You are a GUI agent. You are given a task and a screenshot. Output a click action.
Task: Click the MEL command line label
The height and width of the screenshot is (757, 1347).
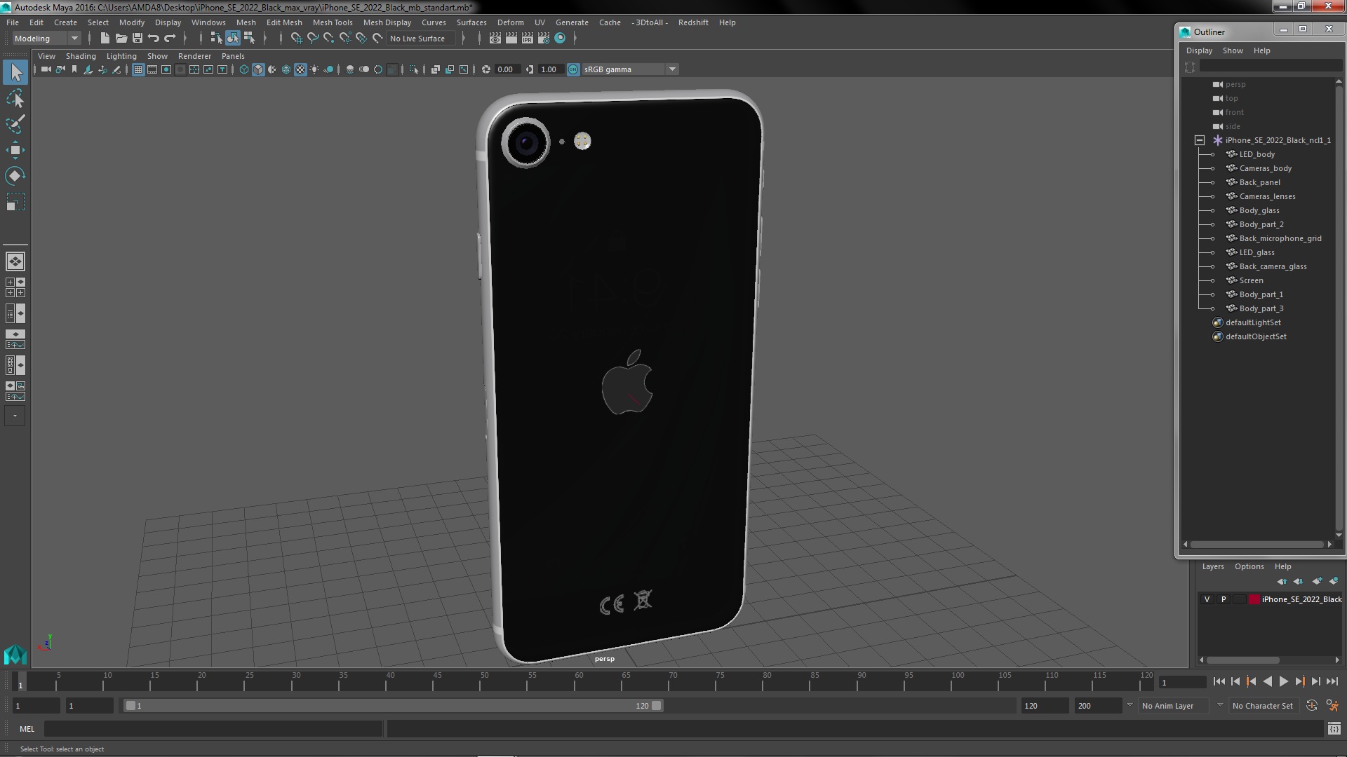click(27, 729)
